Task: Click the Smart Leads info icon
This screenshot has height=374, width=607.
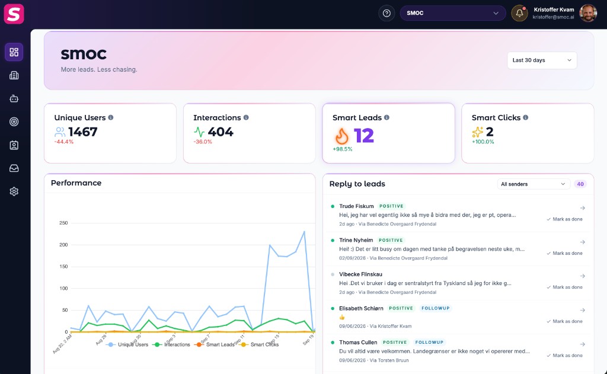Action: click(x=386, y=117)
